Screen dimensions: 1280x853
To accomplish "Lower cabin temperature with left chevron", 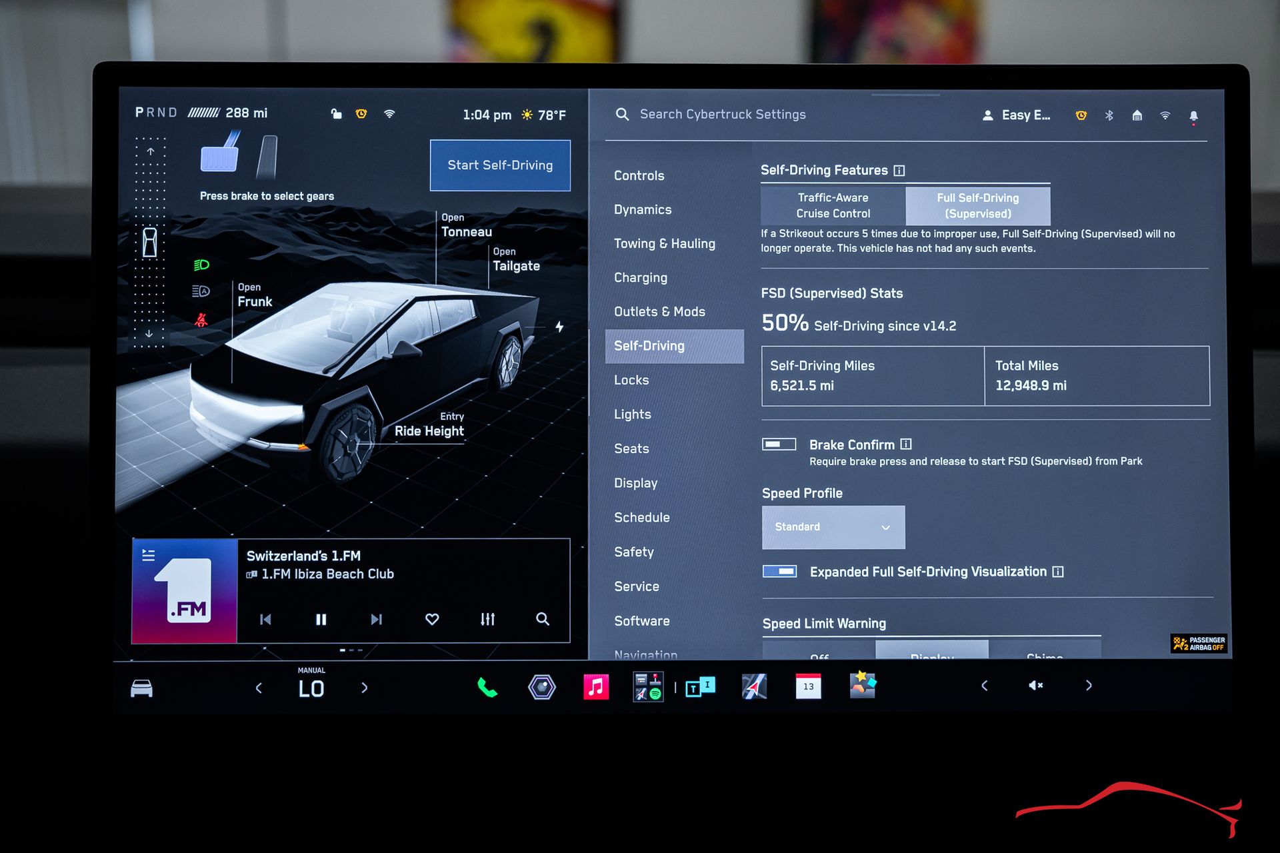I will (259, 688).
